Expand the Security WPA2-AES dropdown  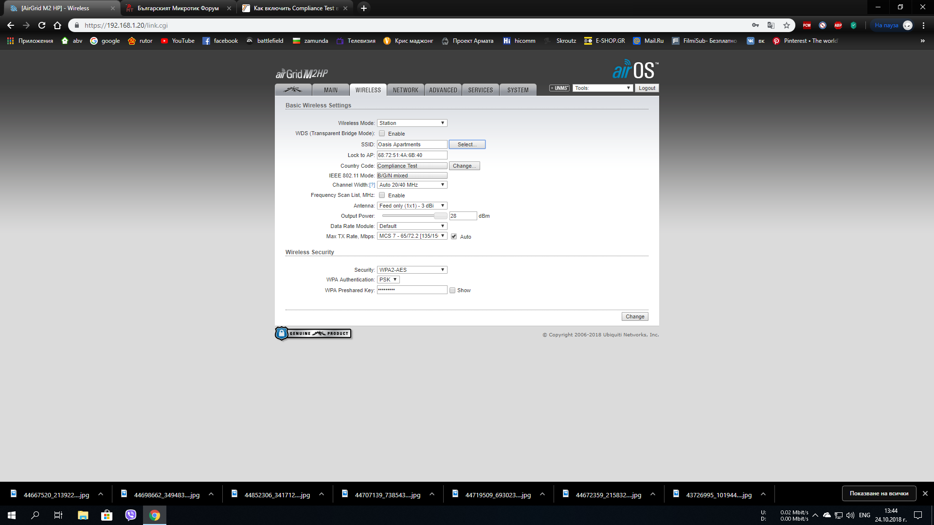412,270
